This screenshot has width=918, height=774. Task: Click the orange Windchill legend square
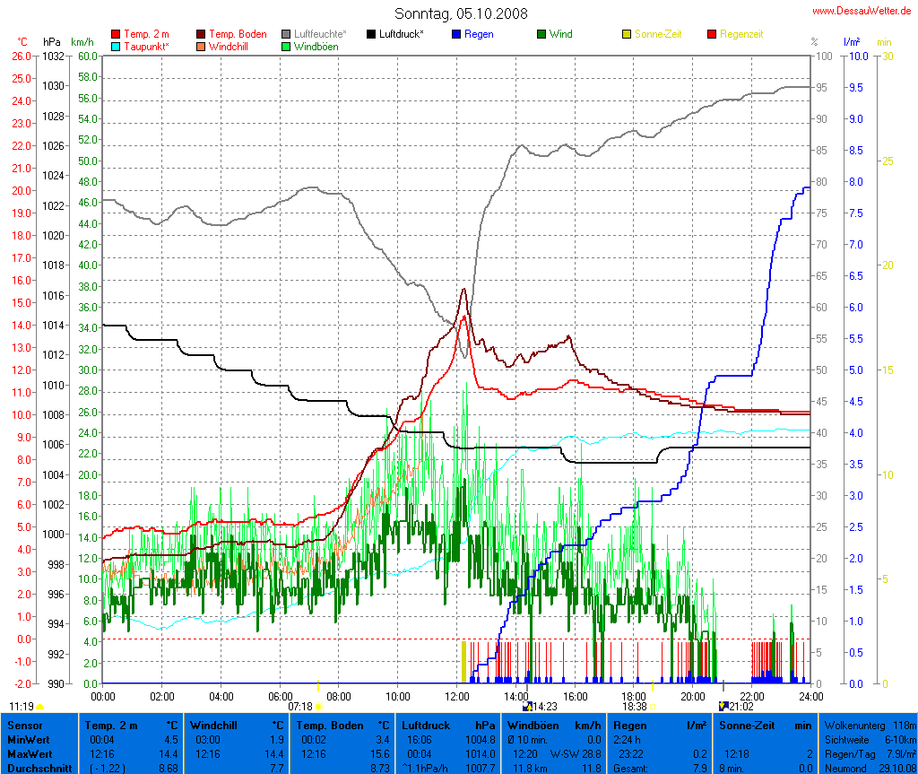(201, 46)
